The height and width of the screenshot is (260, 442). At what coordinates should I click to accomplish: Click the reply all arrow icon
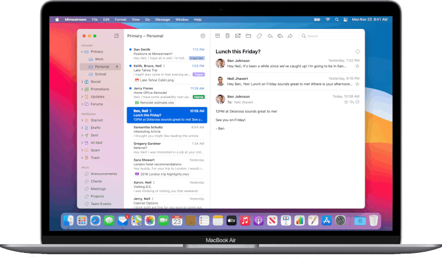279,36
